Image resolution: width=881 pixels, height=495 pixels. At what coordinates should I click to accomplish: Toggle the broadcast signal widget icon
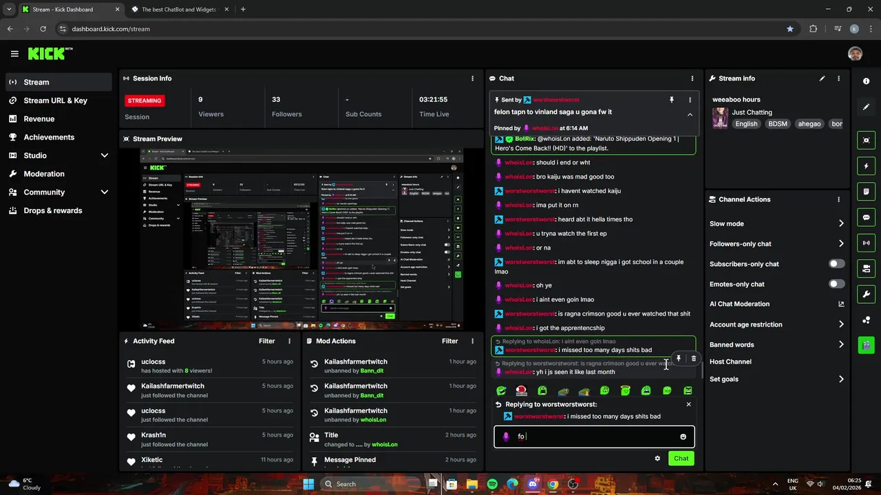coord(866,243)
